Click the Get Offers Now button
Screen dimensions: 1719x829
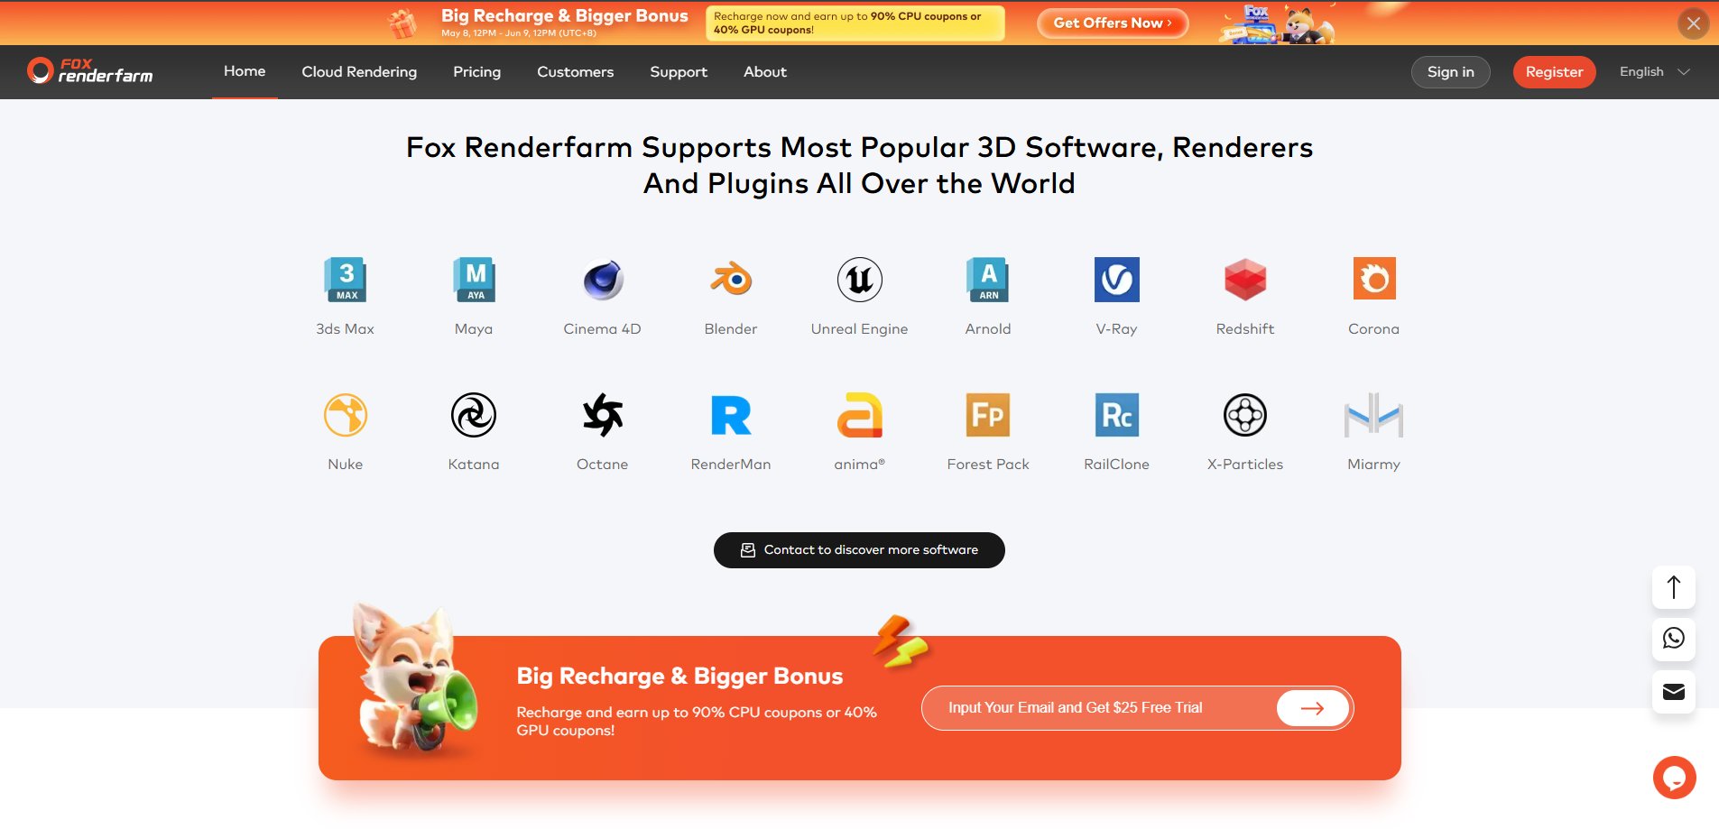coord(1113,23)
